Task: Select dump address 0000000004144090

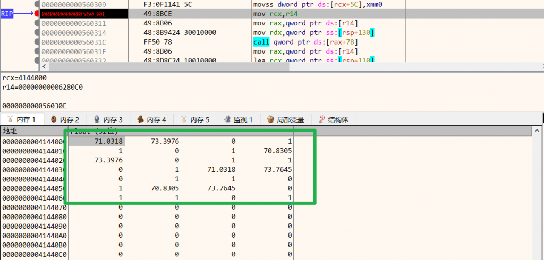Action: point(35,226)
